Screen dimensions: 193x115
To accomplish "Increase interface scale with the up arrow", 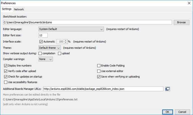I will click(66, 41).
